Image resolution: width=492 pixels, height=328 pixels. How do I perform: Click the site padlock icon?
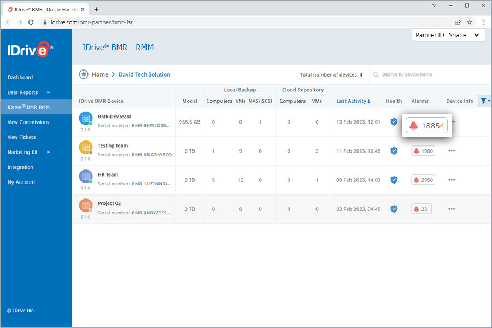coord(45,22)
